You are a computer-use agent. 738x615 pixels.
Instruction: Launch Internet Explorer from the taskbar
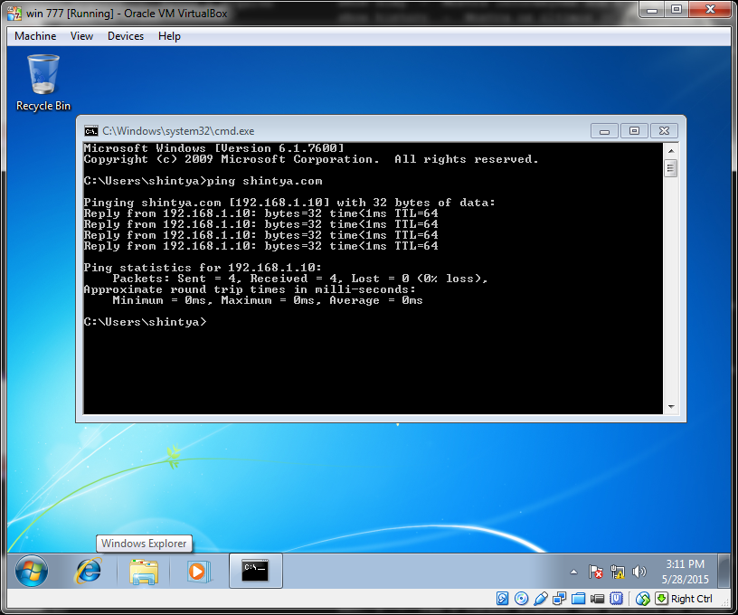[89, 571]
